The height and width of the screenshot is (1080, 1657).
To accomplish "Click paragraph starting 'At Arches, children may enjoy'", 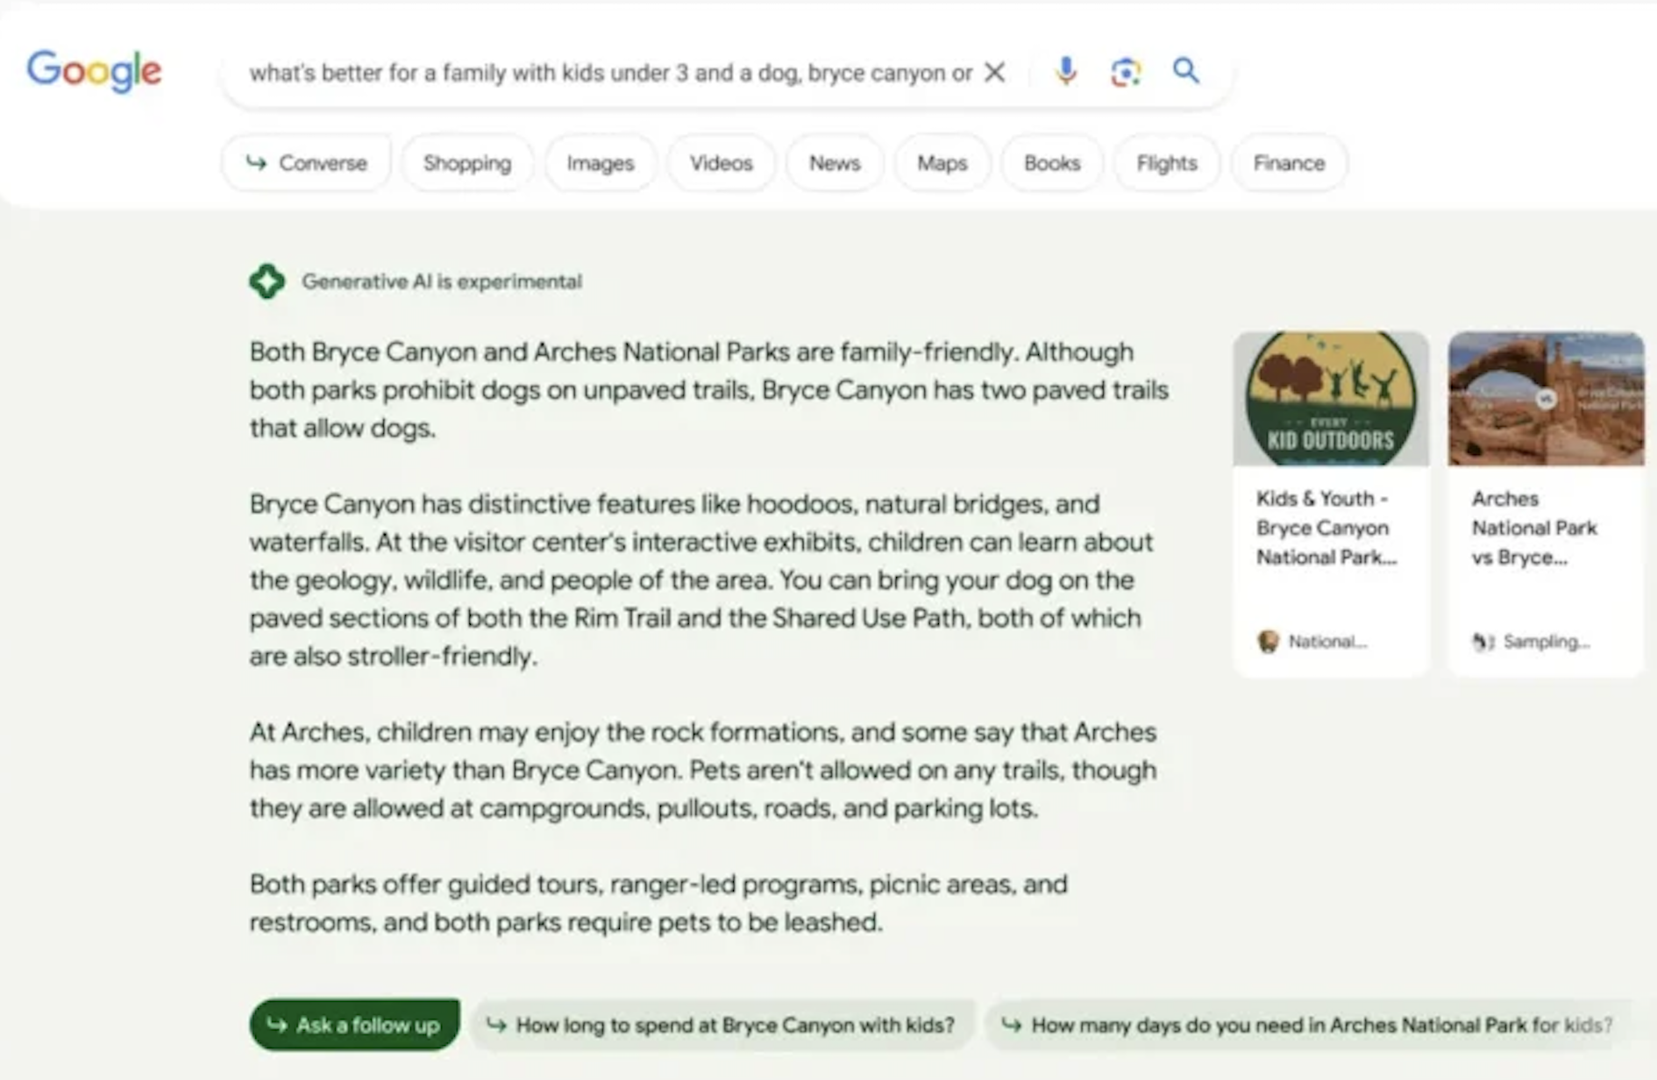I will (x=703, y=770).
